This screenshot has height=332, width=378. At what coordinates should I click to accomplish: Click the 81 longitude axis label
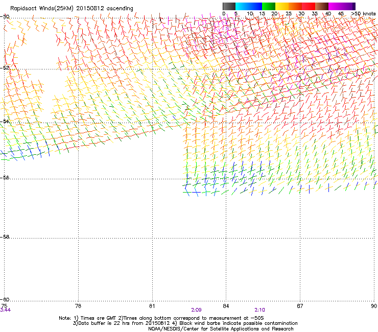tap(152, 306)
